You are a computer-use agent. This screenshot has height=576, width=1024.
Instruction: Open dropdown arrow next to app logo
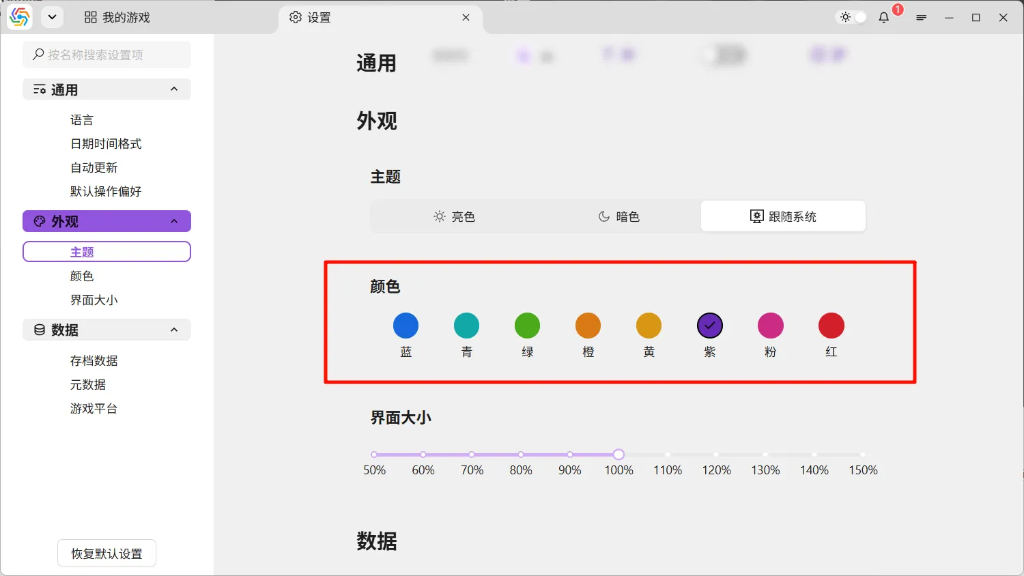click(52, 18)
